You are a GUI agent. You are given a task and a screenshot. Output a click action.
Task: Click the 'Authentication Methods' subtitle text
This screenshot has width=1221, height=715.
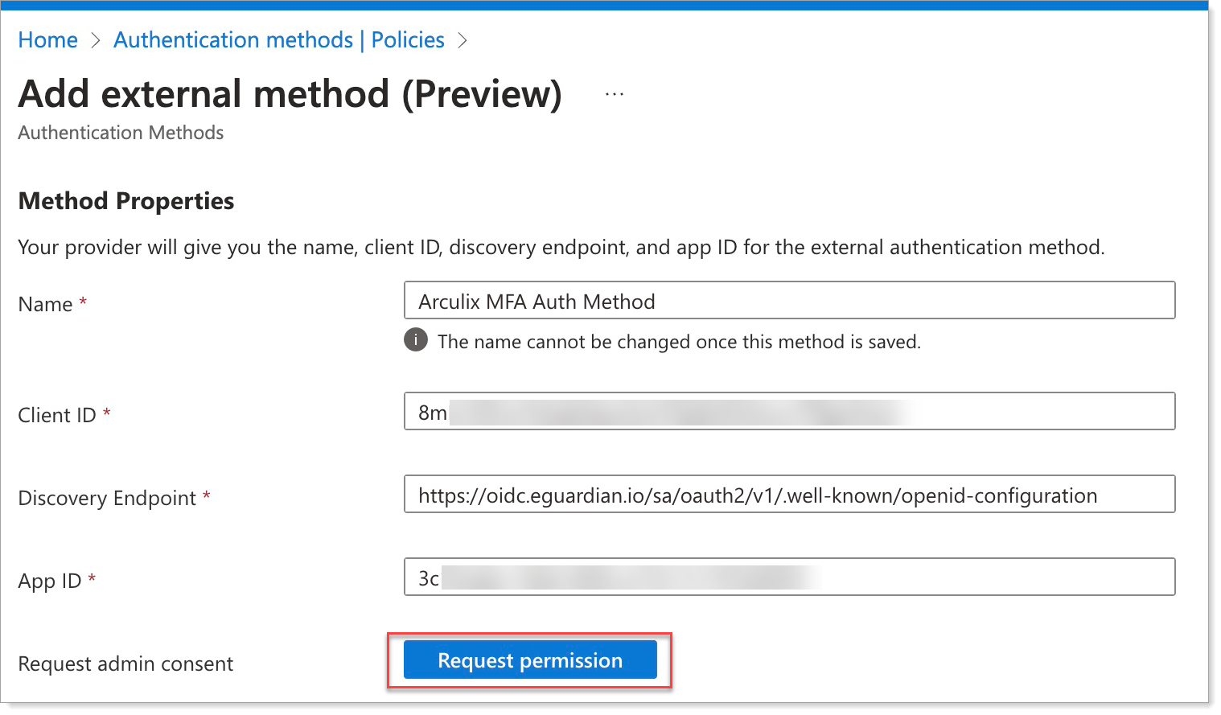121,133
